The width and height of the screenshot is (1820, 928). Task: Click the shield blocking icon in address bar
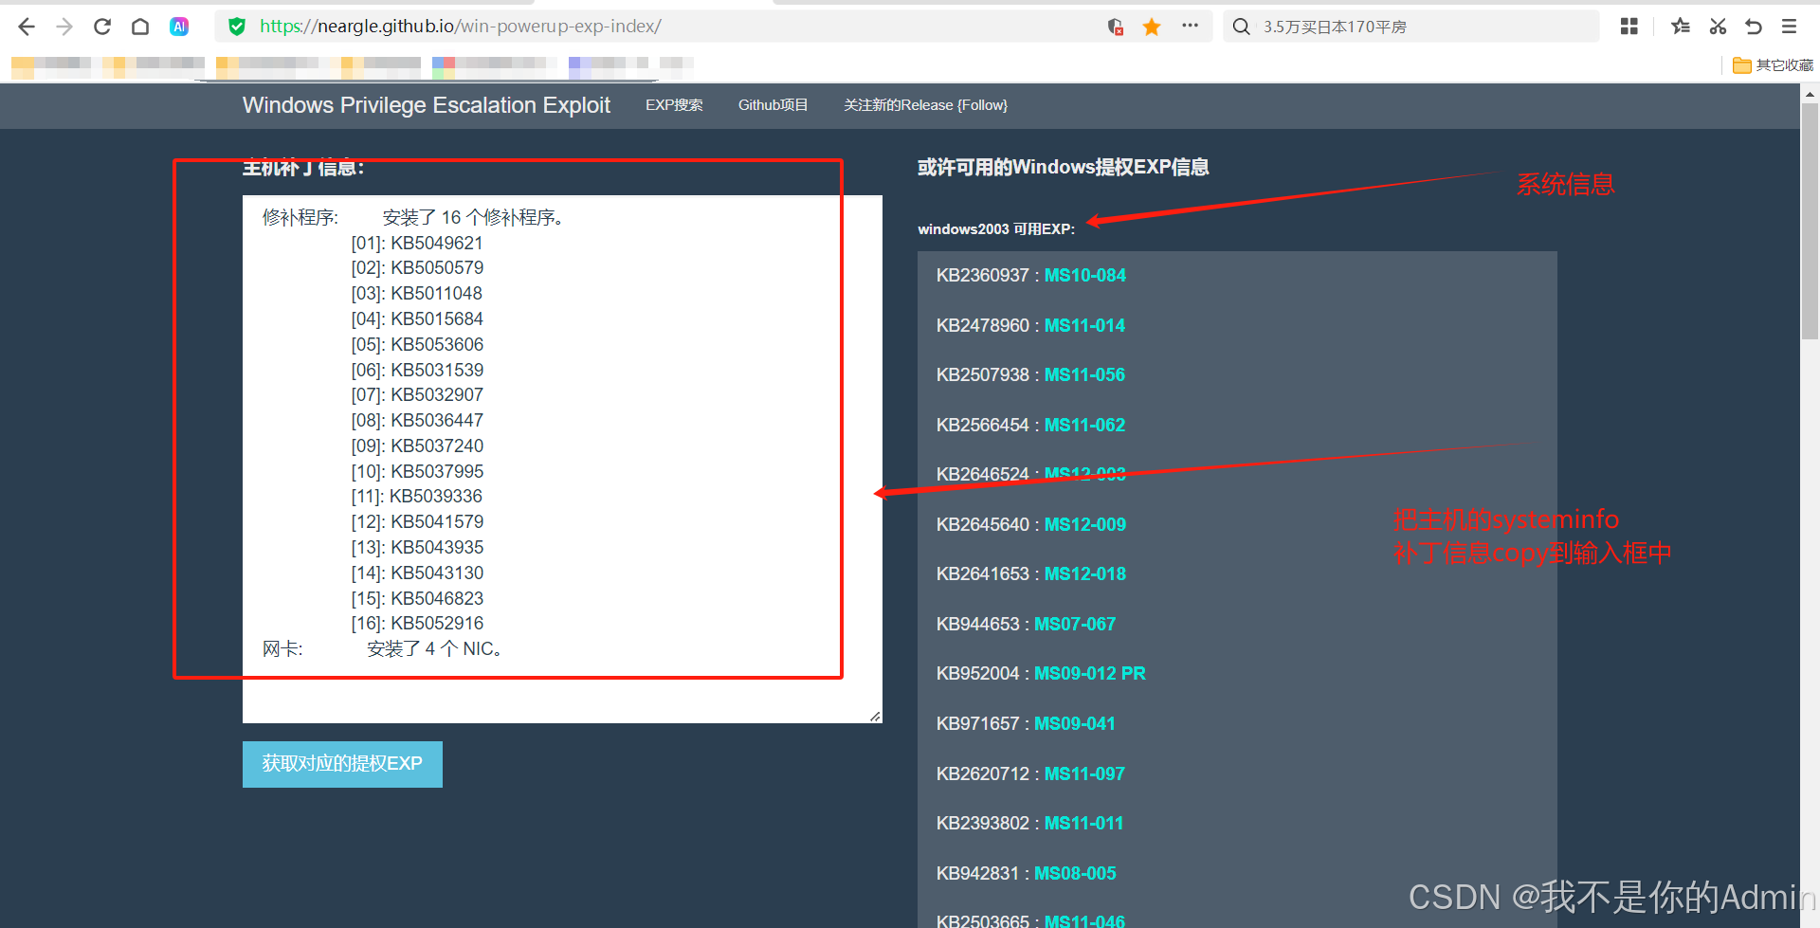tap(1116, 26)
